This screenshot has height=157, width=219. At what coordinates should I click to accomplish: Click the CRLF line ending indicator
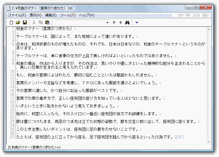(205, 15)
